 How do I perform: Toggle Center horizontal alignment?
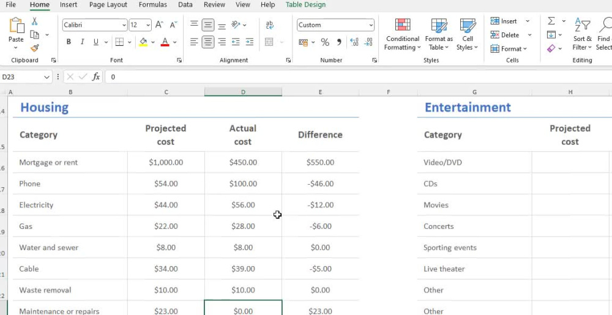tap(208, 42)
